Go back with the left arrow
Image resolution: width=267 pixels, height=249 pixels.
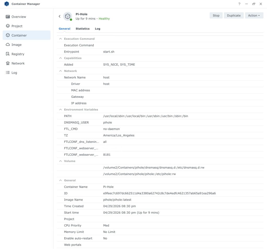pyautogui.click(x=59, y=16)
